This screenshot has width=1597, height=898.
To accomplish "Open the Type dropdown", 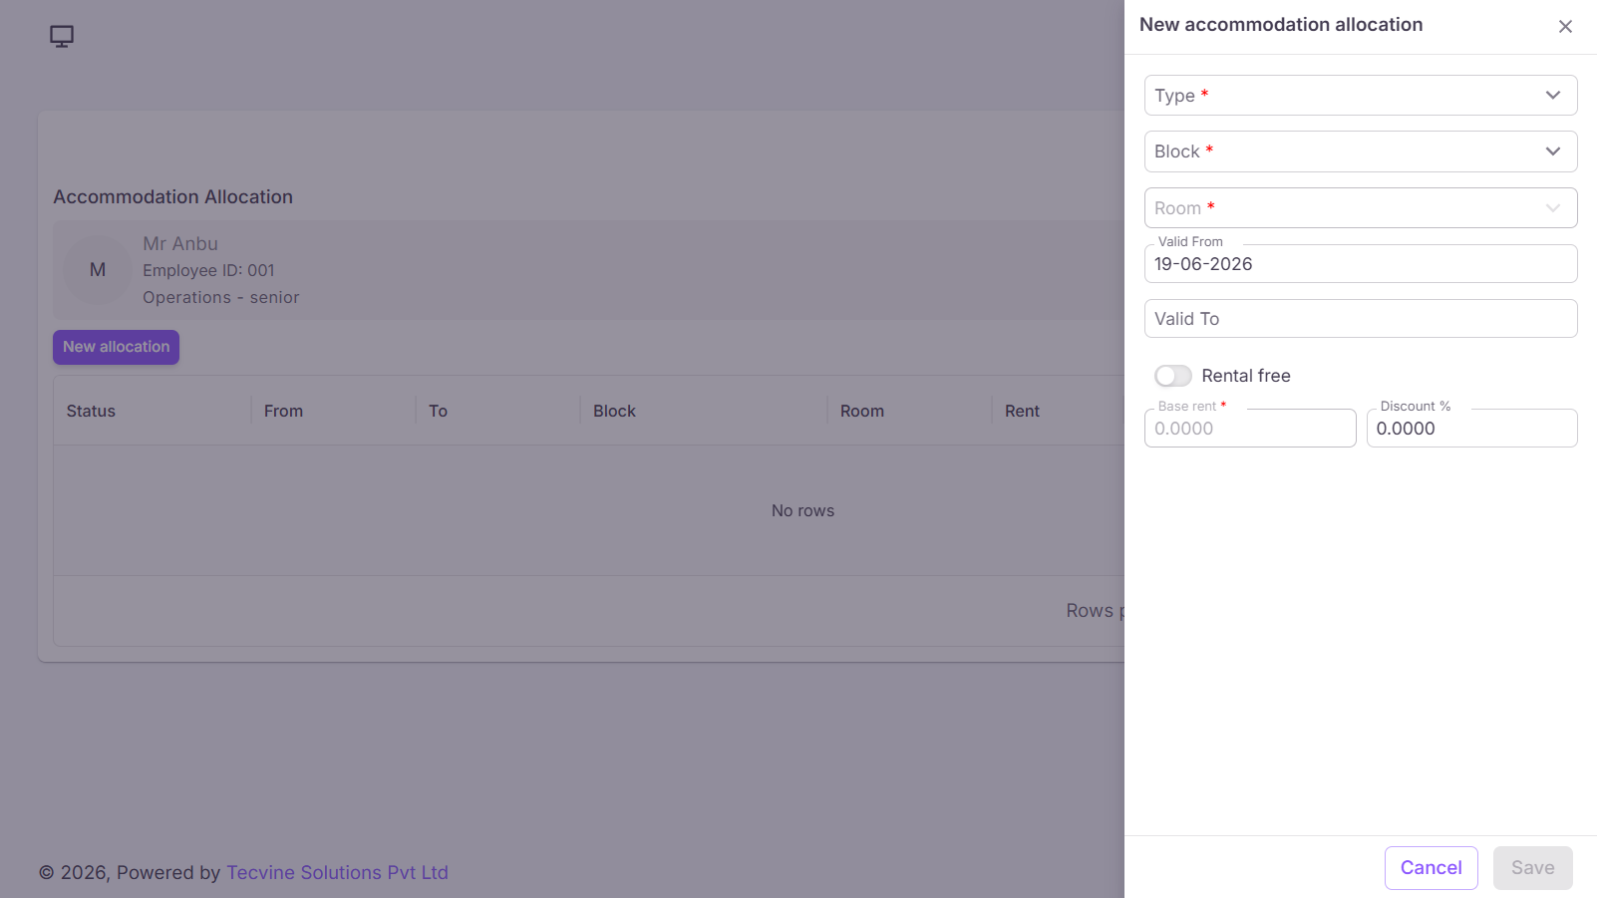I will [1361, 96].
